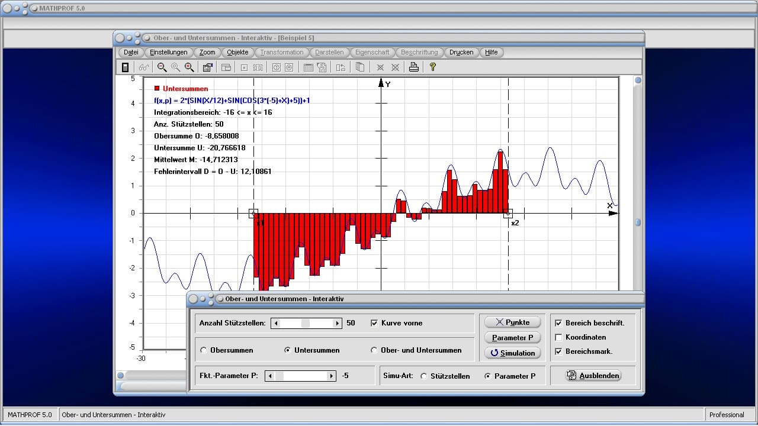Click the x2 integration boundary marker

tap(508, 214)
